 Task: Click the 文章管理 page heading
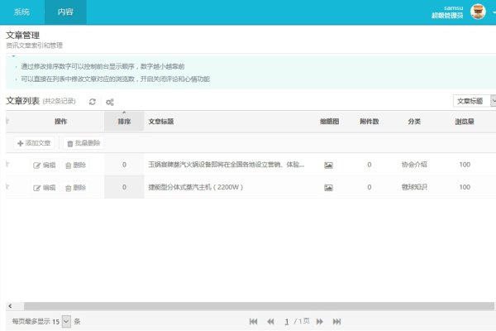[23, 35]
